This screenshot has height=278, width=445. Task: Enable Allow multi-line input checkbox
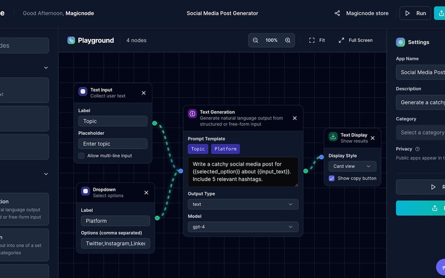[x=81, y=156]
